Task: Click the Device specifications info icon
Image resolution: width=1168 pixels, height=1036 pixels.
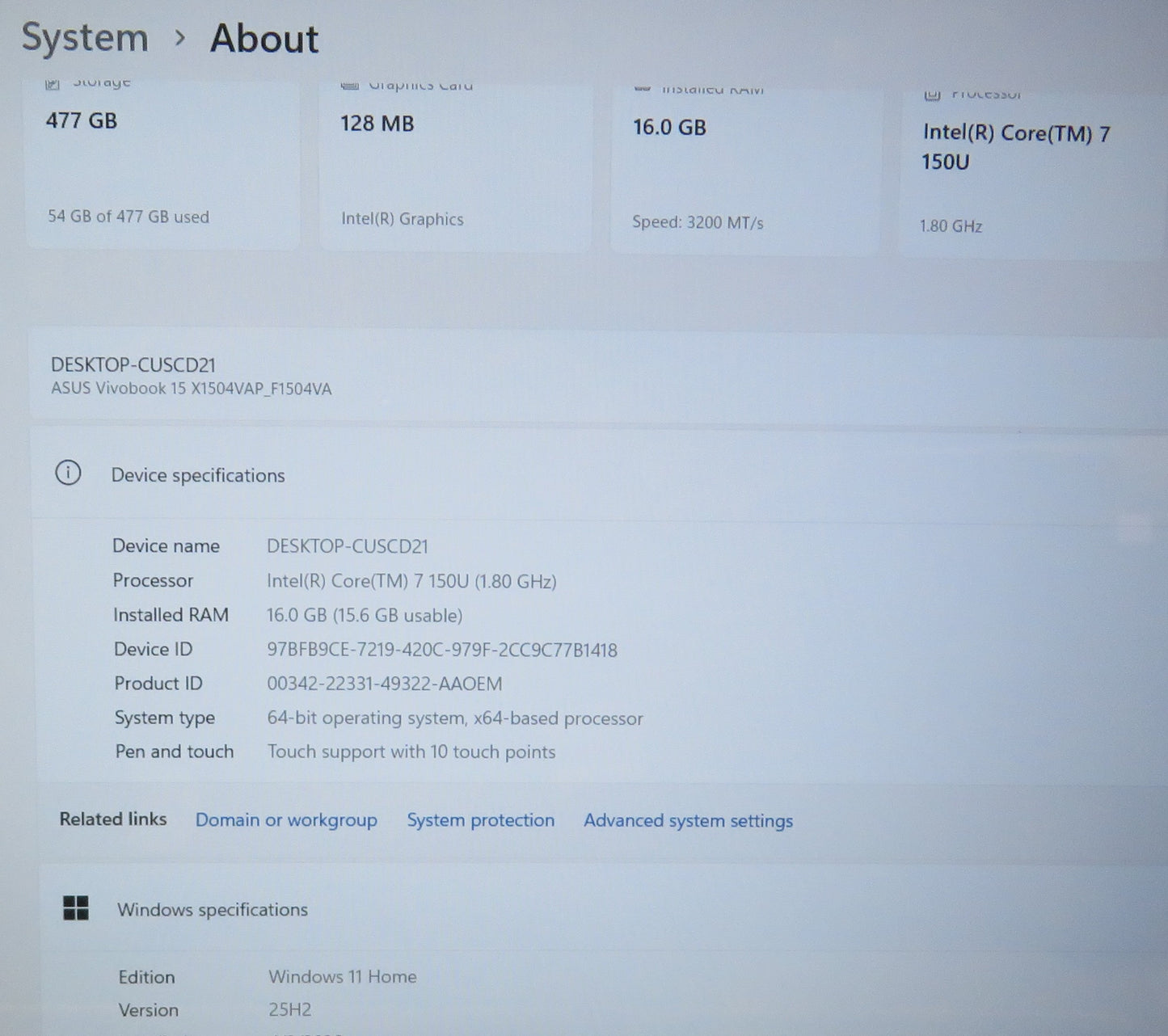Action: tap(69, 474)
